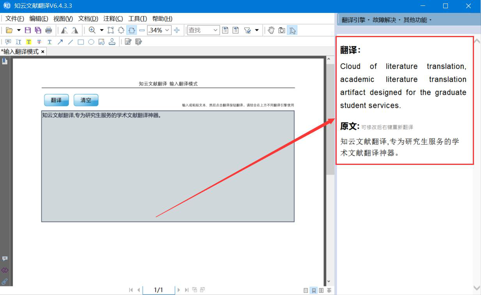Find the next search result
Image resolution: width=481 pixels, height=295 pixels.
click(236, 30)
